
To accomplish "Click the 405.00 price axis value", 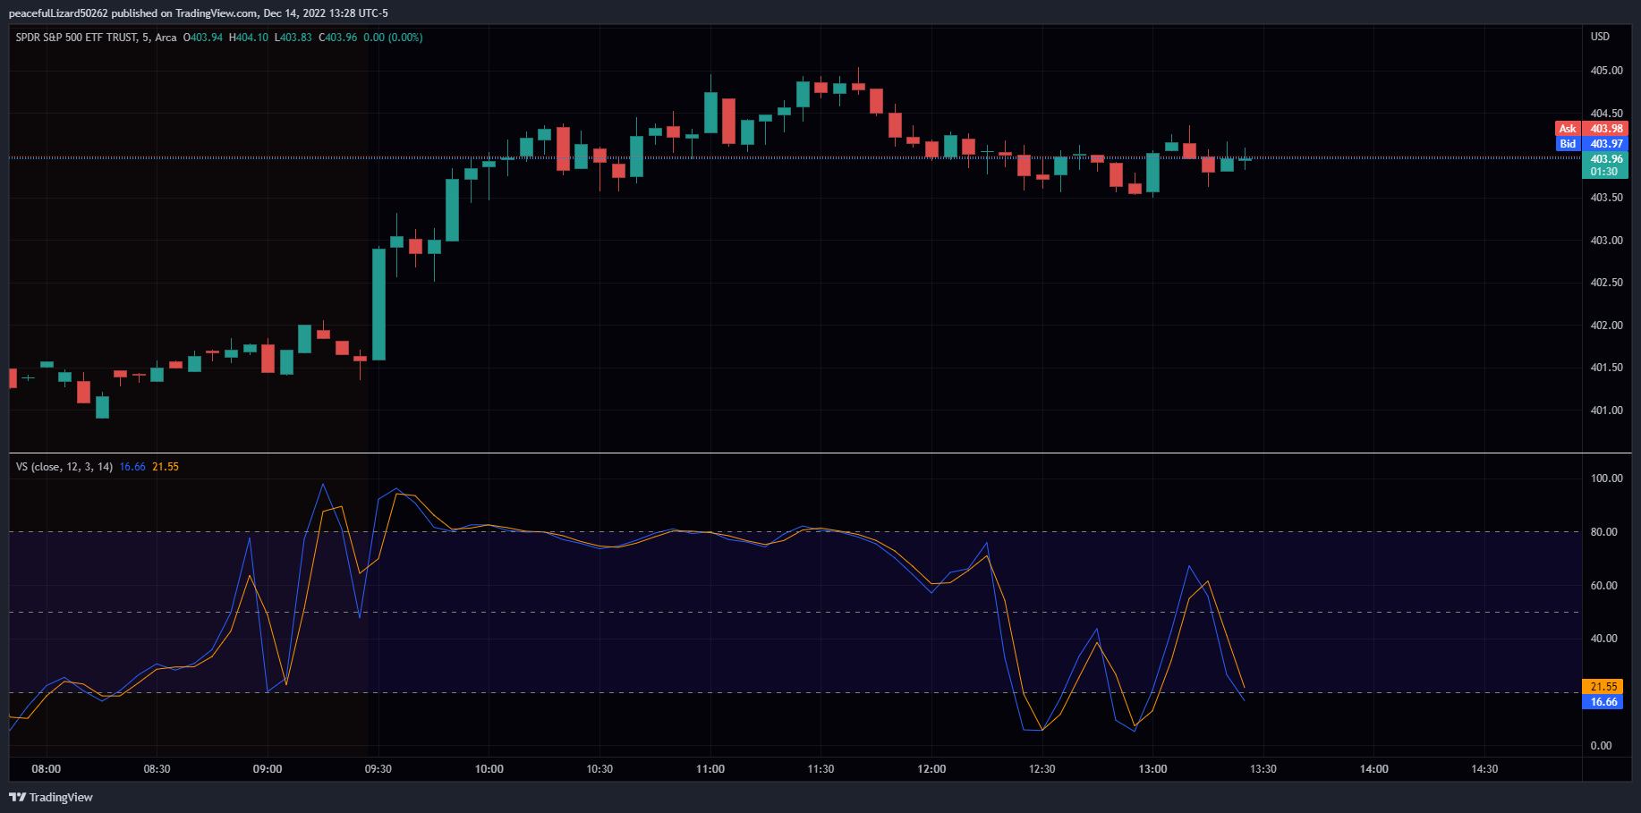I will (1606, 71).
